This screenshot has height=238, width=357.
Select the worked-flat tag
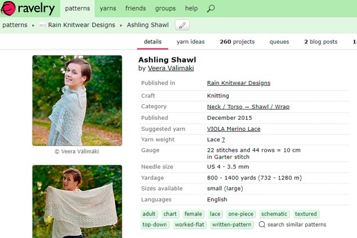[190, 225]
